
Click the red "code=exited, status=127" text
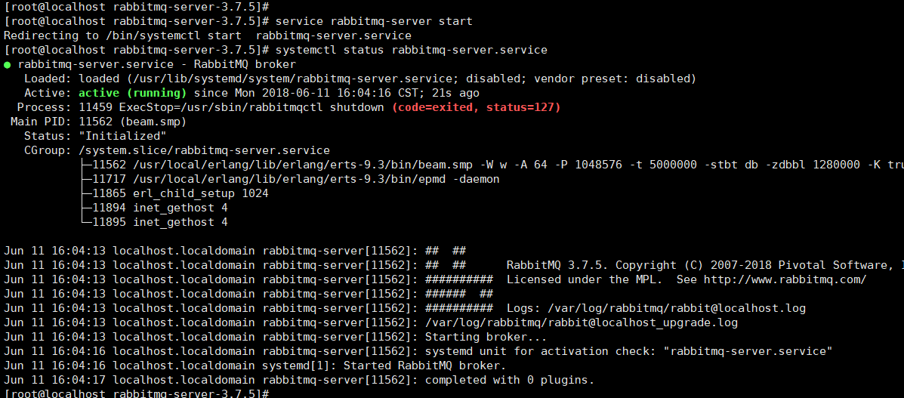click(476, 107)
